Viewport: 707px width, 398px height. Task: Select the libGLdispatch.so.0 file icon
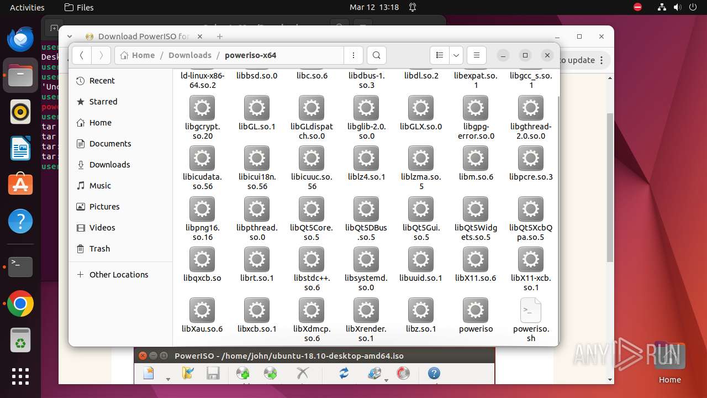tap(312, 107)
